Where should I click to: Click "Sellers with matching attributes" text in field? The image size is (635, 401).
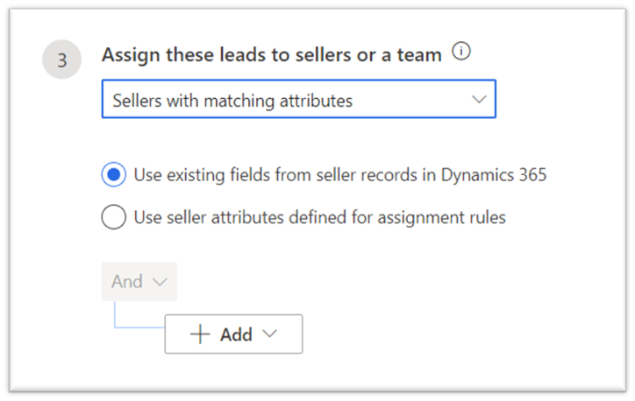pos(232,101)
